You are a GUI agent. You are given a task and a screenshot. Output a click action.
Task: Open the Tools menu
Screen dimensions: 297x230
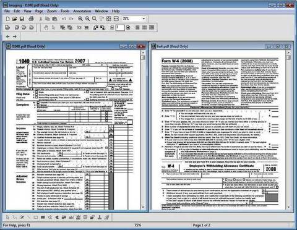65,11
